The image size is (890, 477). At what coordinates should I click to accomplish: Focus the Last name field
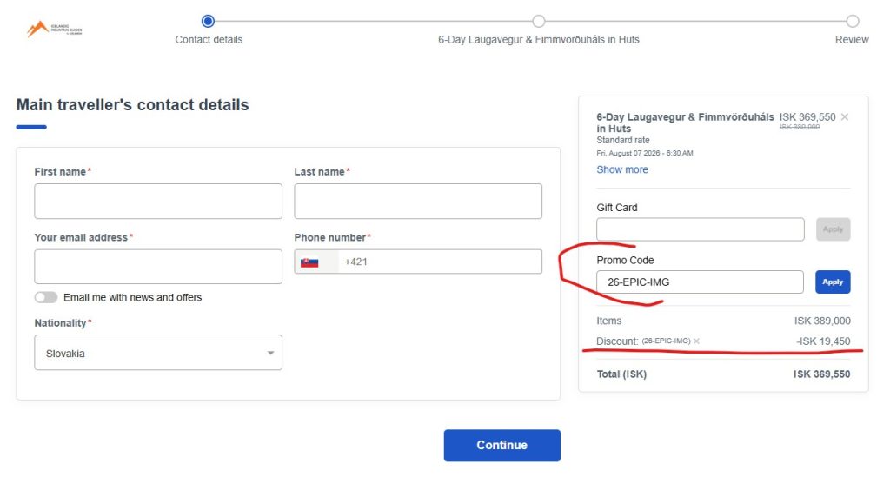coord(418,201)
